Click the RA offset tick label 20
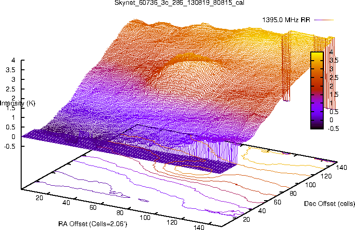Screen dimensions: 355x230 point(39,198)
